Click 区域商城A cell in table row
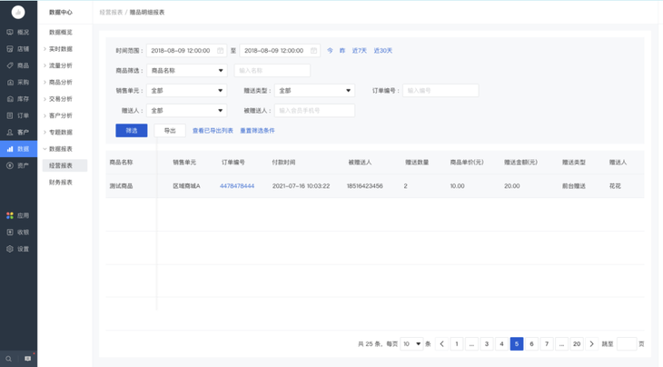The height and width of the screenshot is (367, 663). click(x=186, y=186)
